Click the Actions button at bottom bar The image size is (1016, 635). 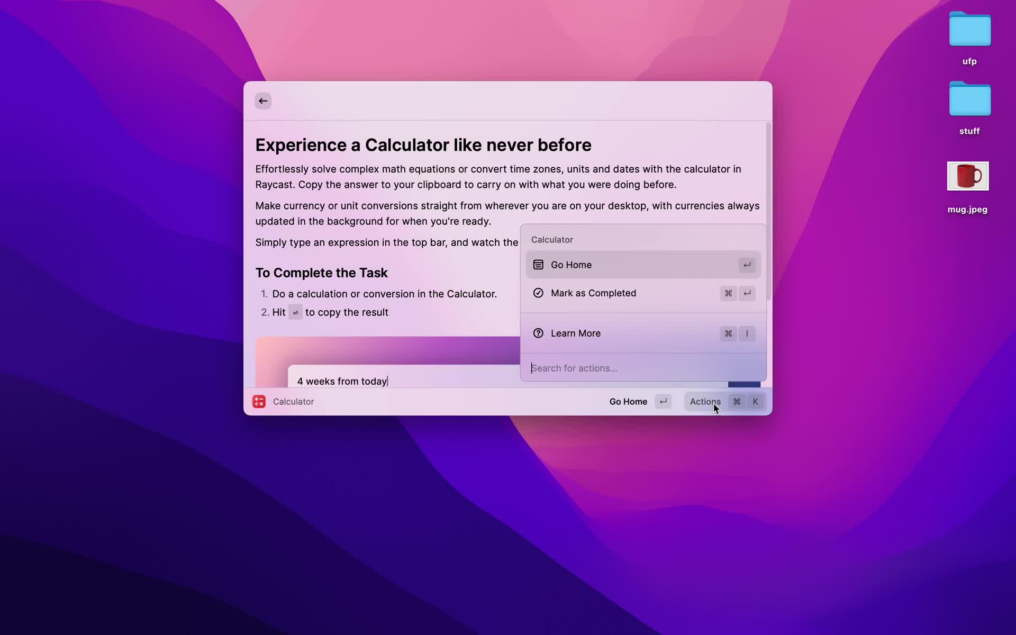pyautogui.click(x=705, y=401)
